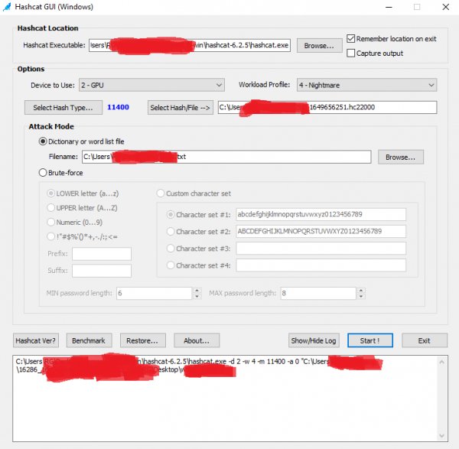Choose UPPER letter (A...Z) option
Viewport: 459px width, 449px height.
(51, 208)
